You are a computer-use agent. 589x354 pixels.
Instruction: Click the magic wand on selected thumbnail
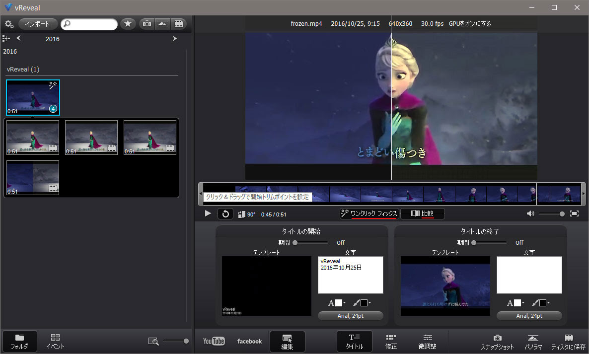[53, 85]
